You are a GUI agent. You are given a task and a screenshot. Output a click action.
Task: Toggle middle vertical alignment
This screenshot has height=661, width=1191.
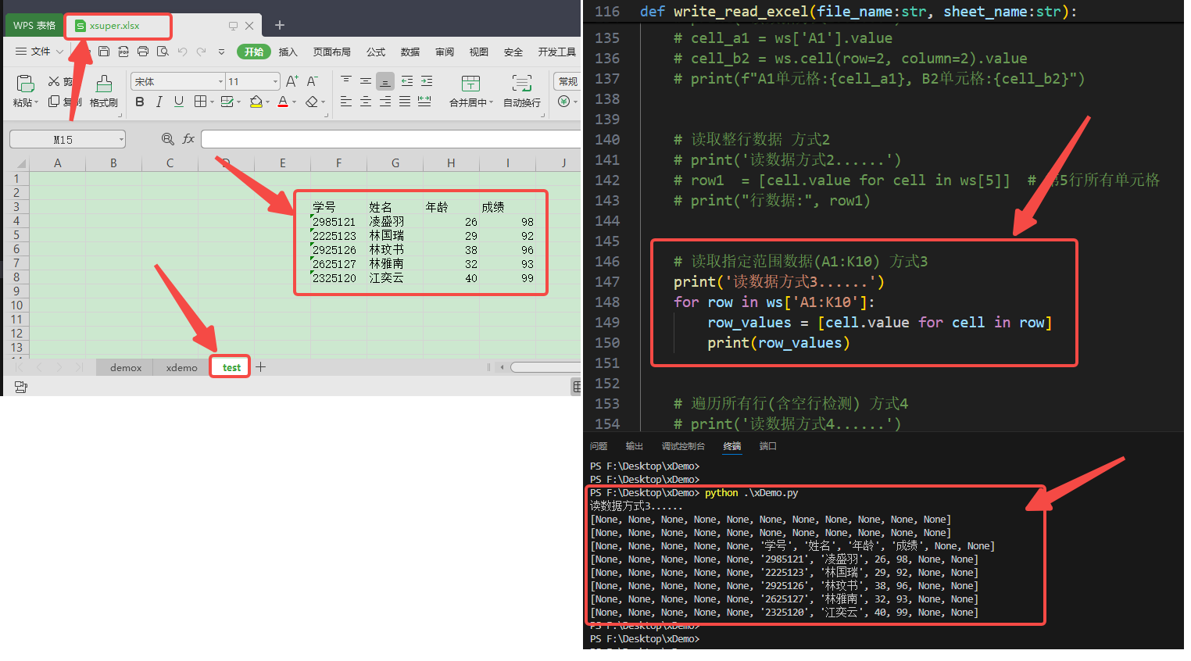(x=366, y=80)
